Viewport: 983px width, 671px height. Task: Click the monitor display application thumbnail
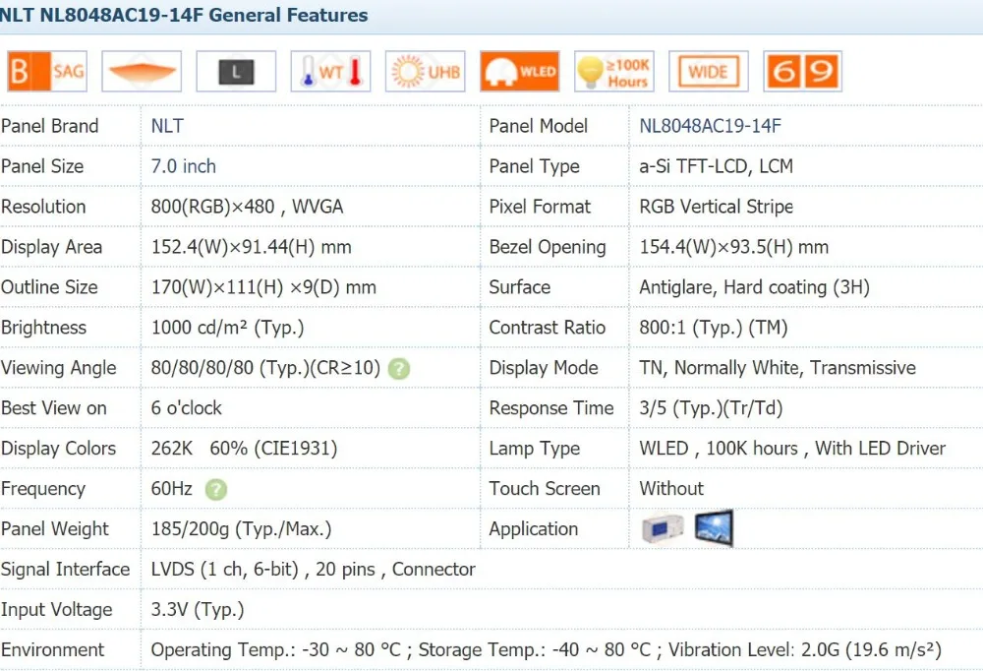pyautogui.click(x=714, y=528)
